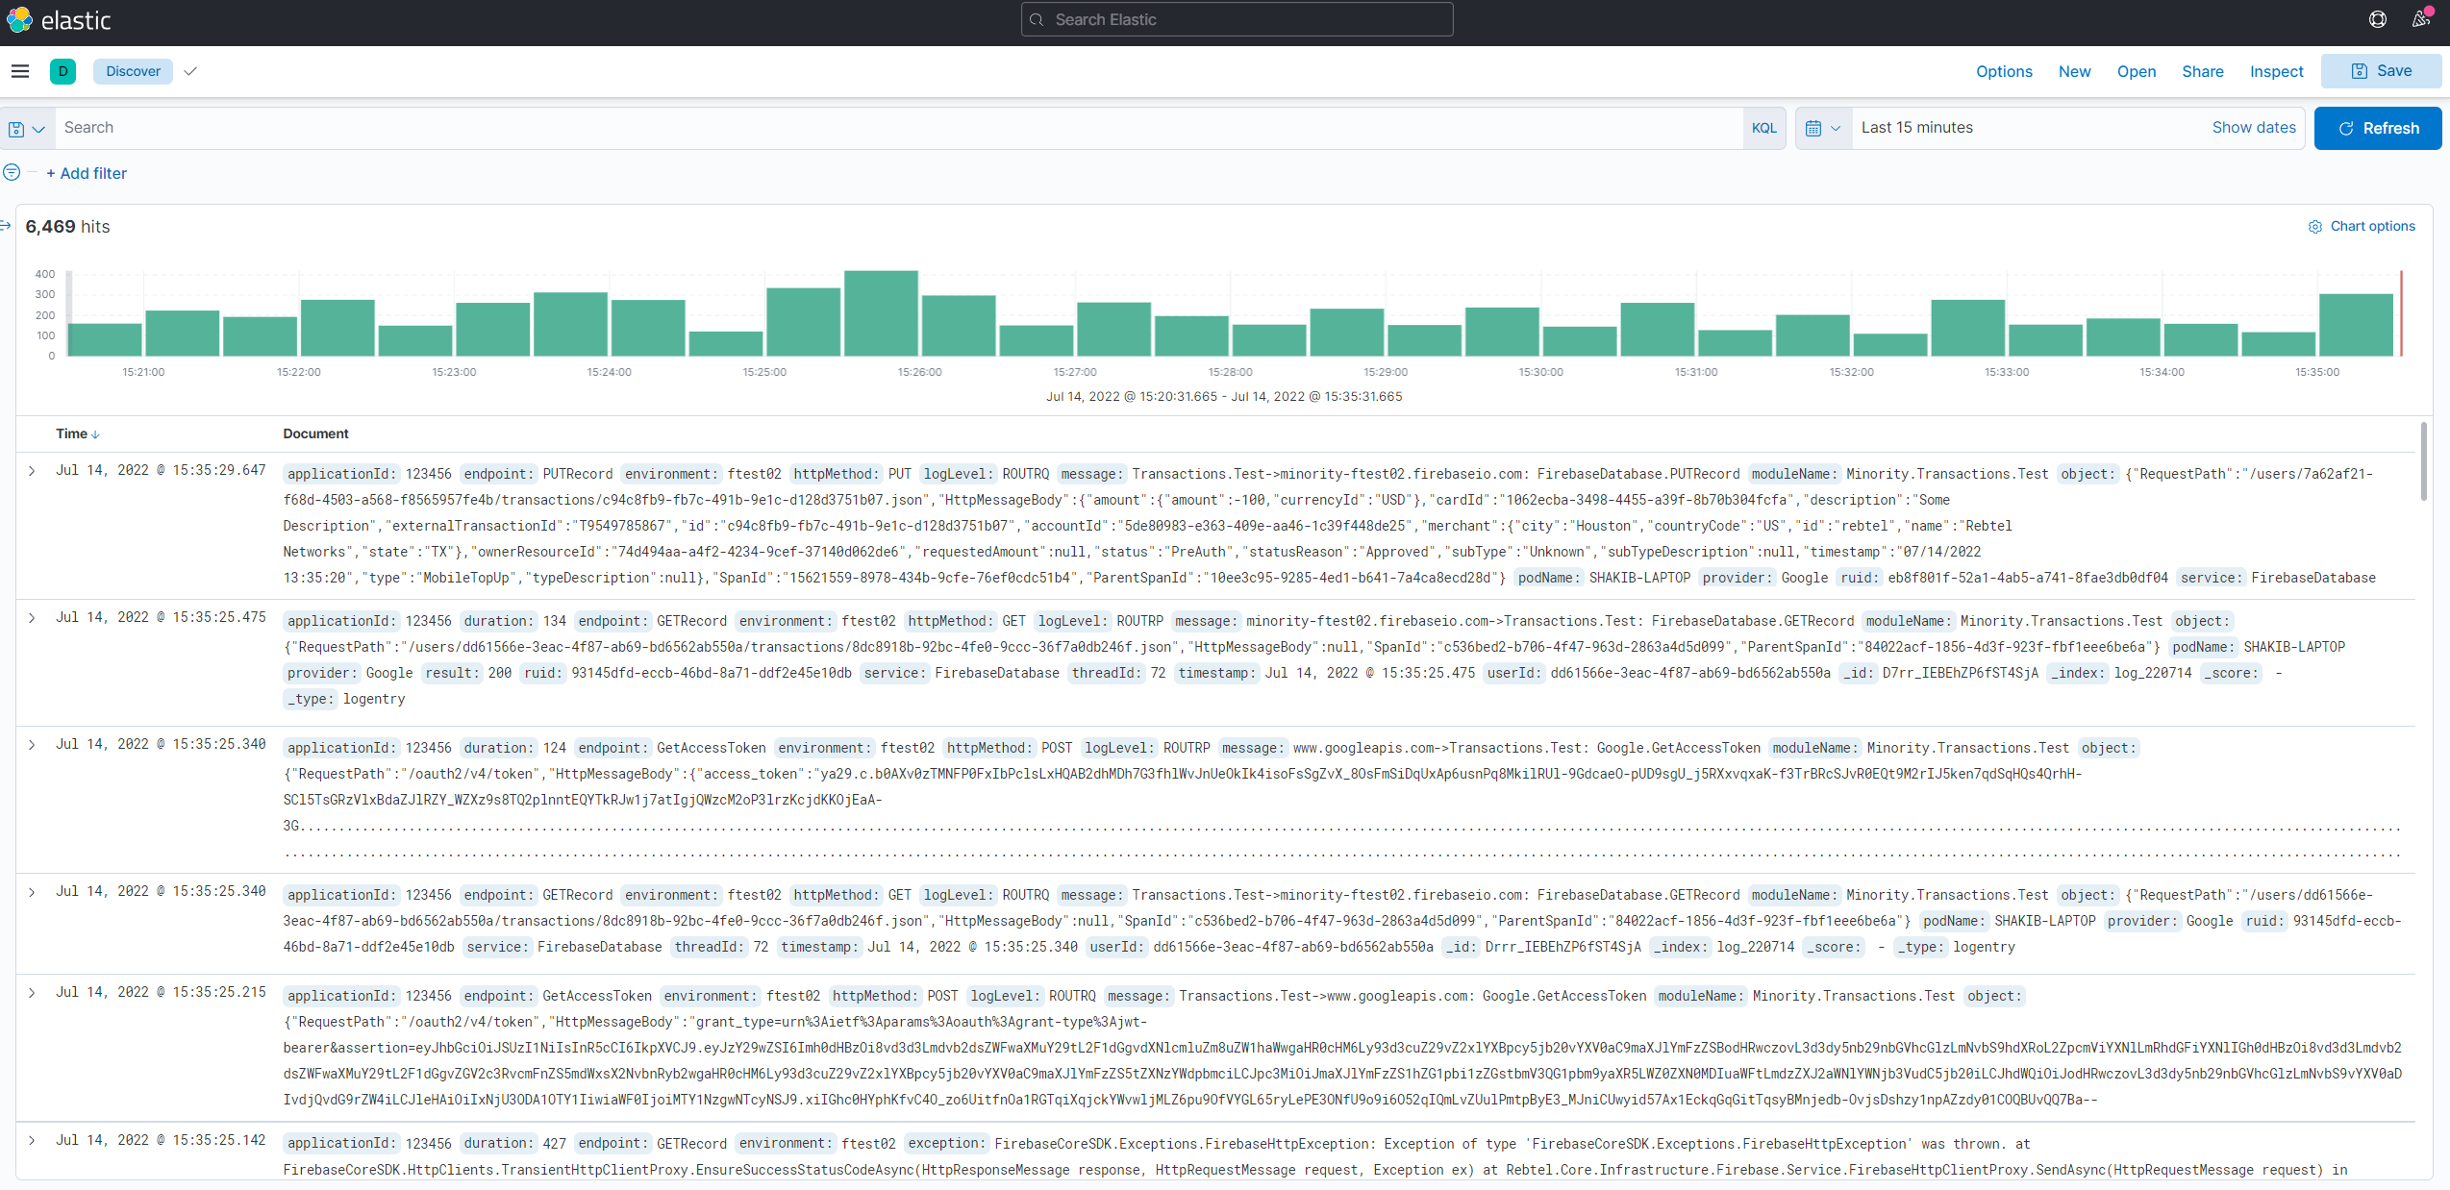The width and height of the screenshot is (2450, 1190).
Task: Click the Add filter link
Action: pyautogui.click(x=87, y=173)
